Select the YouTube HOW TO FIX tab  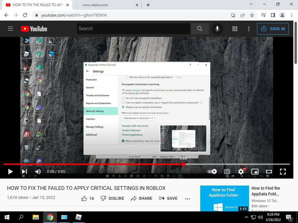pos(38,5)
